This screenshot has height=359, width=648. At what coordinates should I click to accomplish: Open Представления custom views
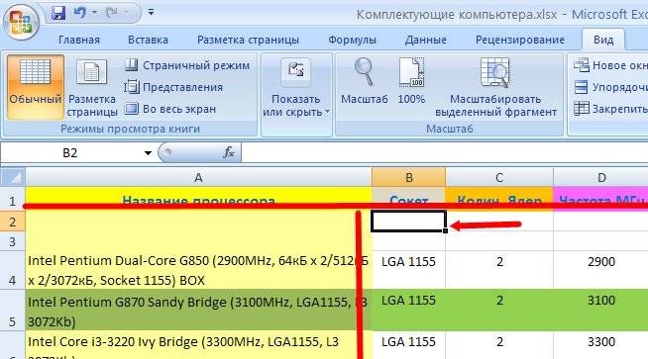173,87
